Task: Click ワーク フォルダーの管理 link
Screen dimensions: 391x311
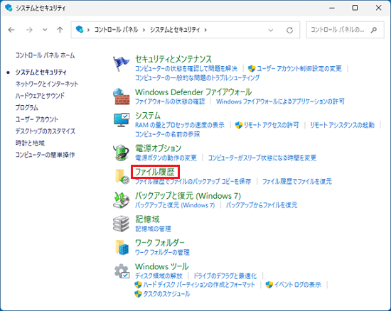Action: (162, 252)
